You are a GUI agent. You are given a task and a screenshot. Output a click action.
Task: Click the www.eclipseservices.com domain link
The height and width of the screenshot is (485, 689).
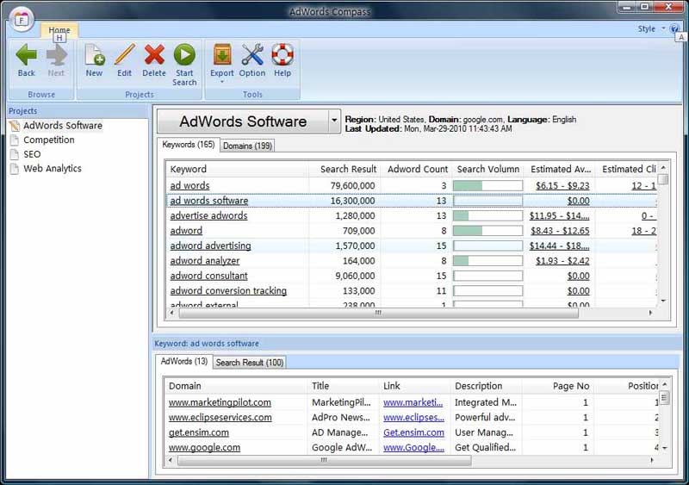(220, 417)
